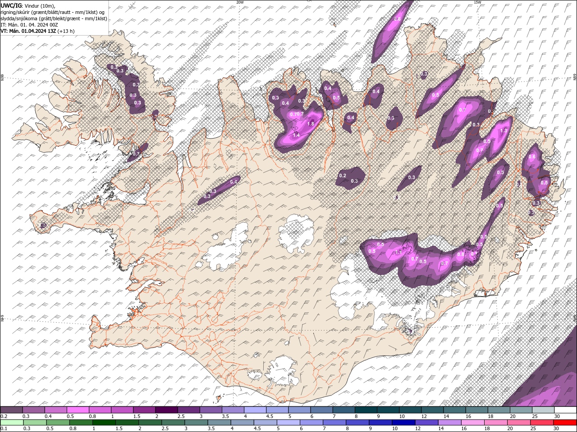Click the "1.1" value in the southern snow band

coord(398,253)
